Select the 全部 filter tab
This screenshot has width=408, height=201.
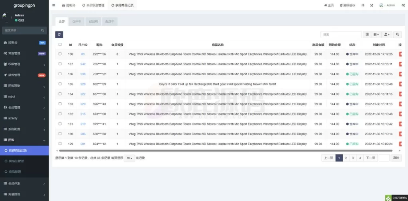point(62,21)
